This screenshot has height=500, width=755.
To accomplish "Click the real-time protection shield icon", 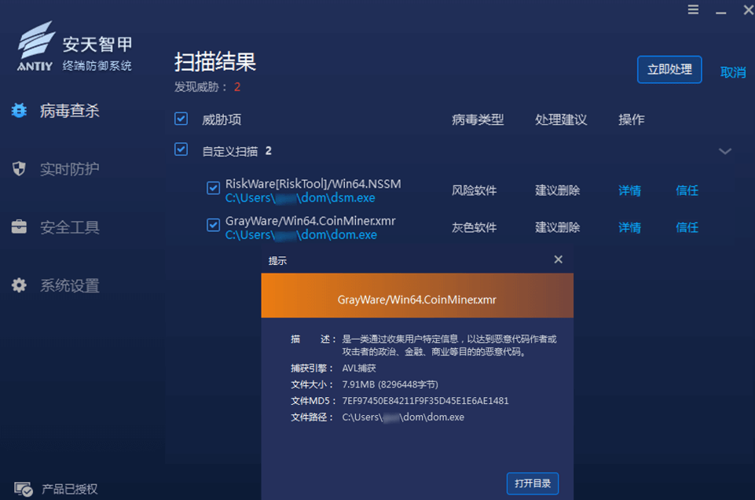I will click(x=19, y=169).
